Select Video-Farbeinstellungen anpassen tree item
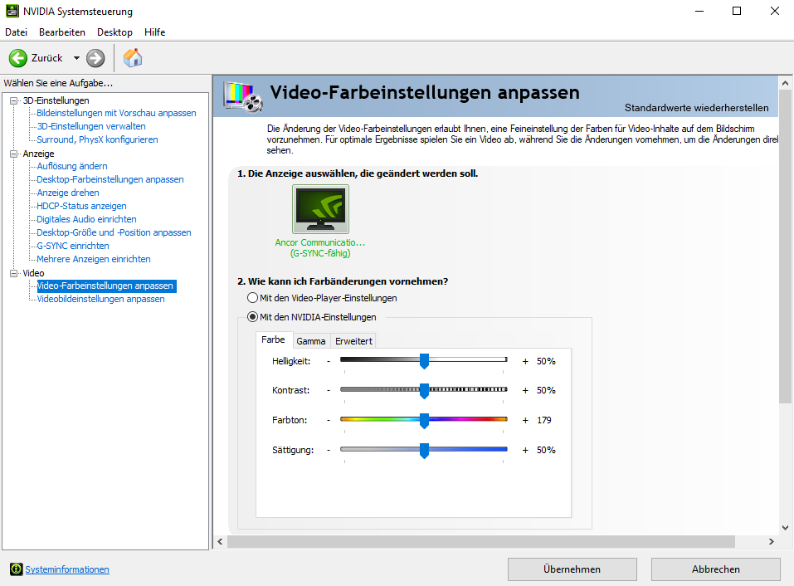The width and height of the screenshot is (794, 586). 105,286
